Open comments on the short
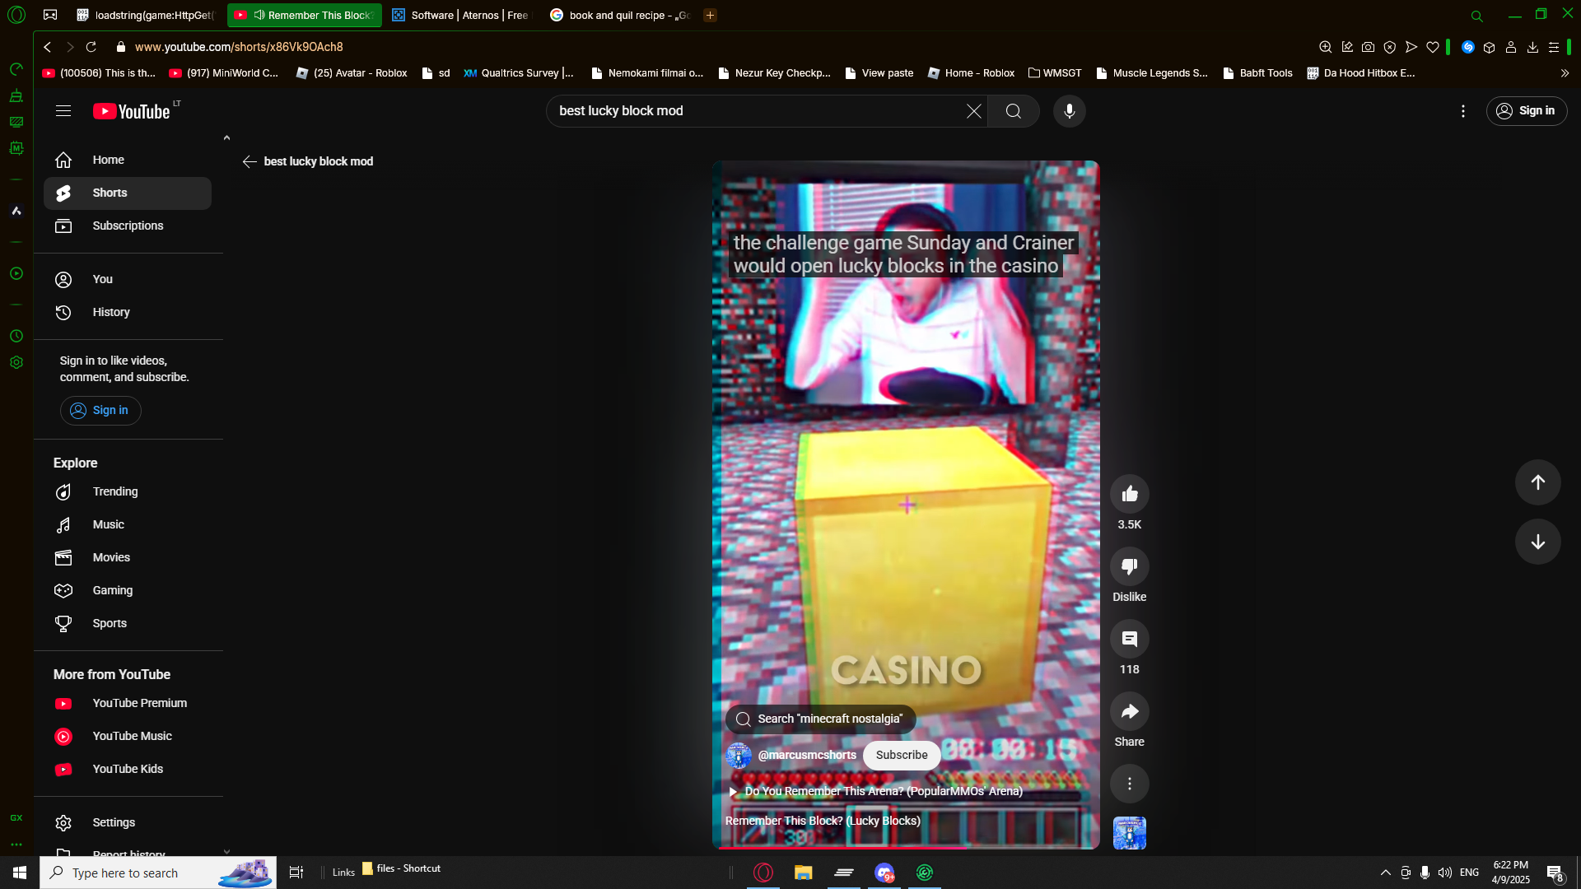 pos(1130,639)
